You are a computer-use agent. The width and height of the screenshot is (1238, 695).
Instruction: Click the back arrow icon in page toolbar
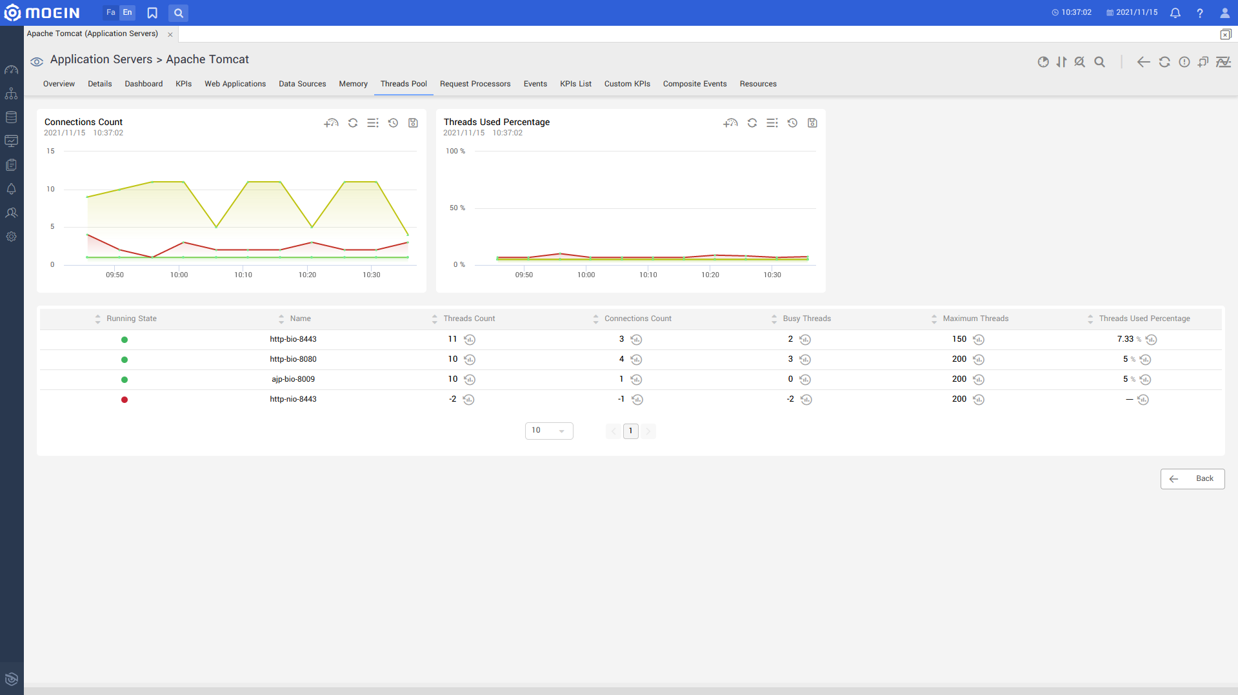coord(1143,62)
